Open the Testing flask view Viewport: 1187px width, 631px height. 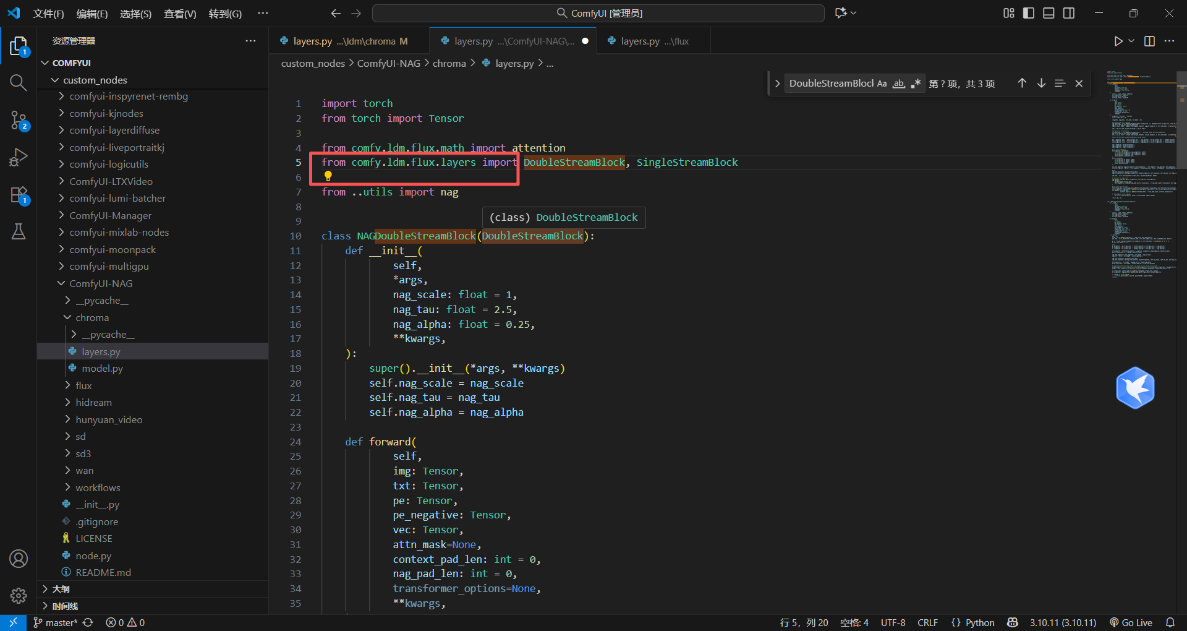click(x=19, y=231)
